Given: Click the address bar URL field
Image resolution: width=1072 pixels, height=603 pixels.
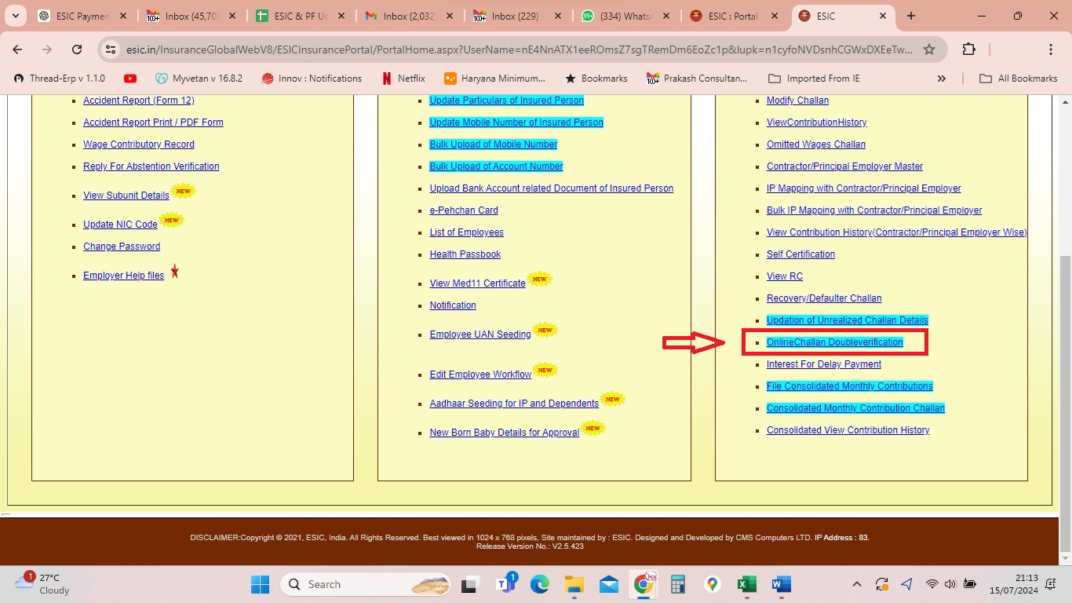Looking at the screenshot, I should tap(518, 49).
